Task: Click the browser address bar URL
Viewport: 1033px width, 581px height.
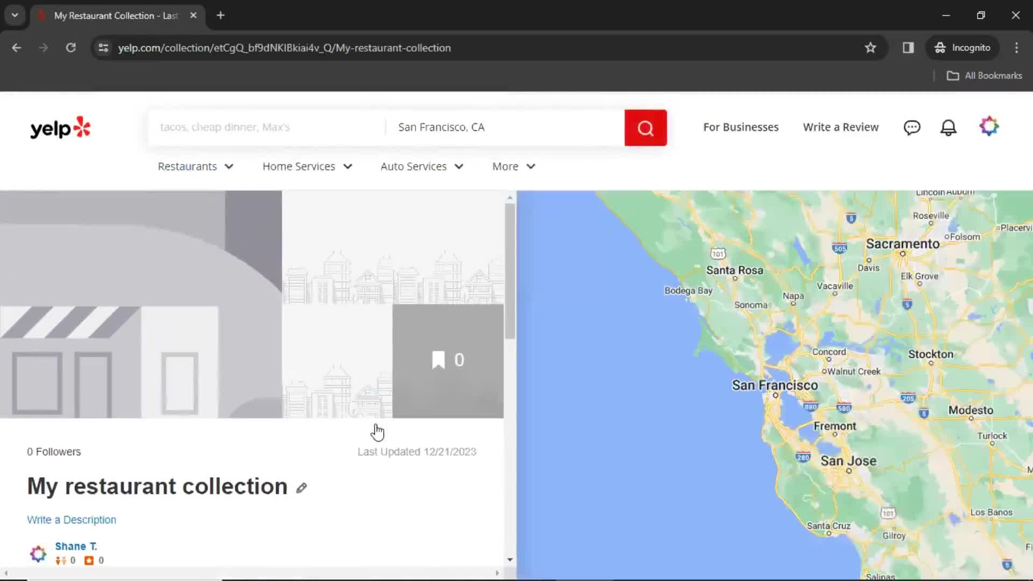Action: point(285,48)
